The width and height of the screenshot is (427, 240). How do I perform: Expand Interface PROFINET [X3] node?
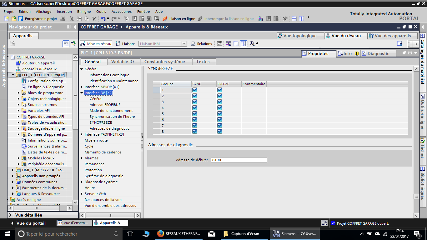point(82,134)
